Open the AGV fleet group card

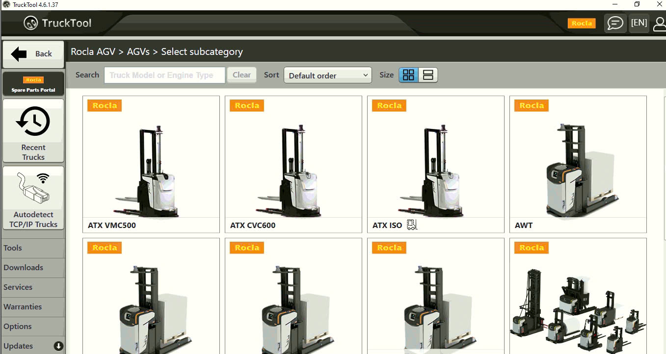(x=578, y=296)
